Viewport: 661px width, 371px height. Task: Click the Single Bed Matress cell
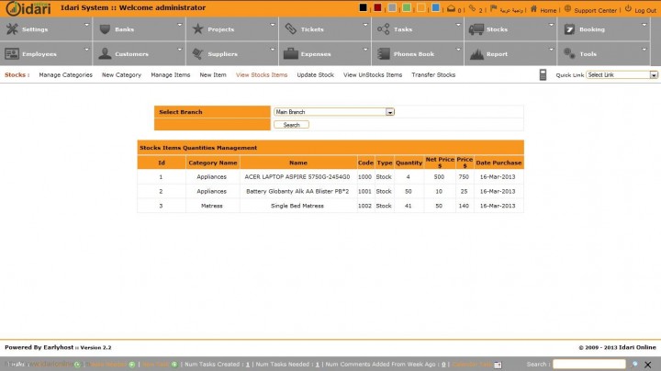(297, 206)
